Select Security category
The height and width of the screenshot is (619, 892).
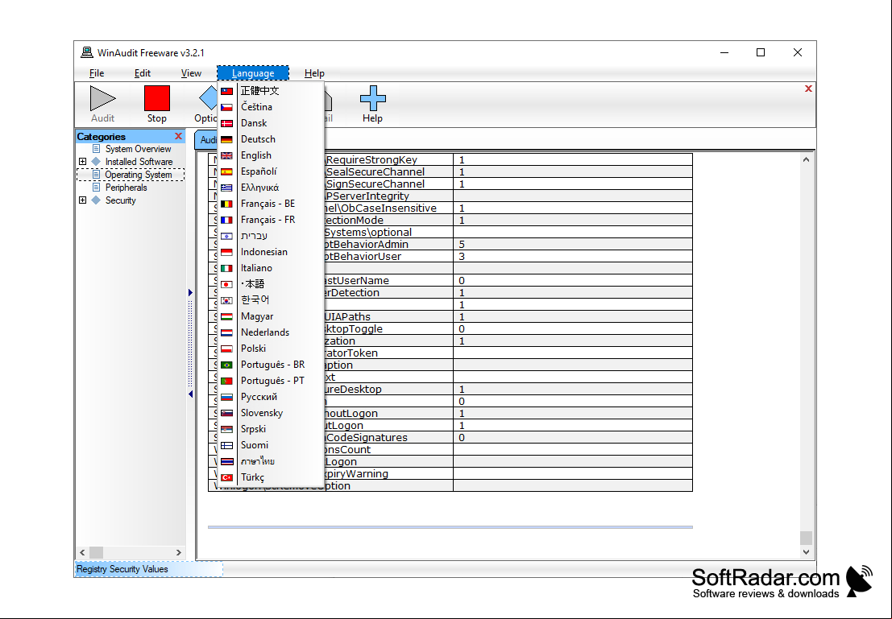[121, 200]
